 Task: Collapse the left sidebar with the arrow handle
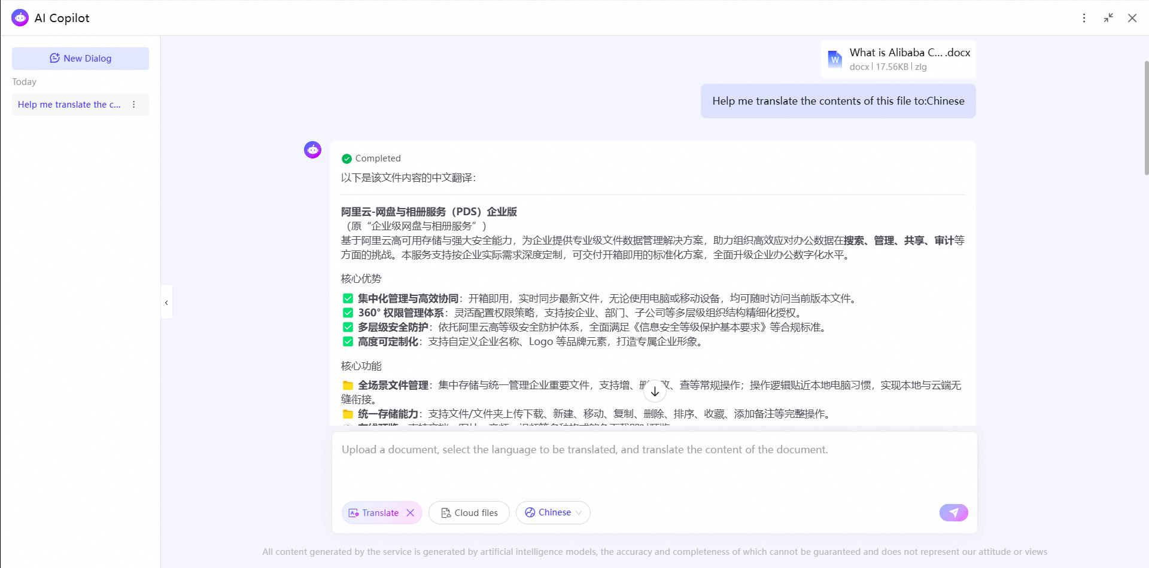[x=166, y=303]
